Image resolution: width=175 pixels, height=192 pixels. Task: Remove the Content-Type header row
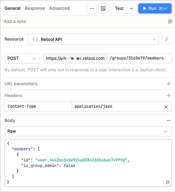(x=166, y=107)
